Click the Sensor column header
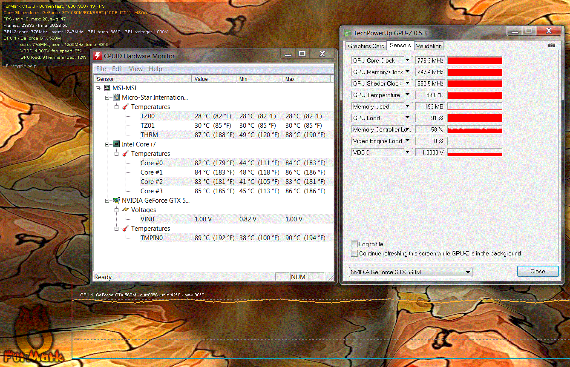The width and height of the screenshot is (570, 367). 143,79
